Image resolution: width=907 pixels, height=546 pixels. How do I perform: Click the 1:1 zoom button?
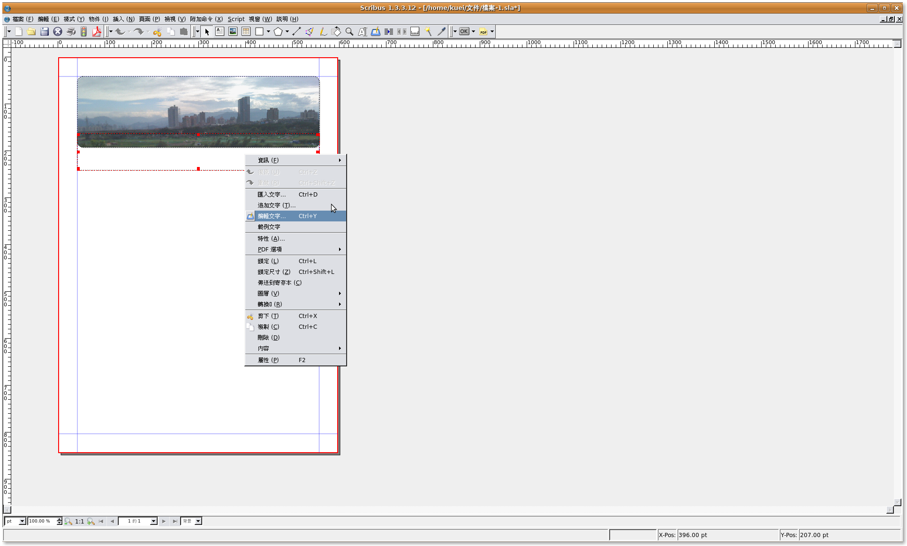pyautogui.click(x=79, y=521)
